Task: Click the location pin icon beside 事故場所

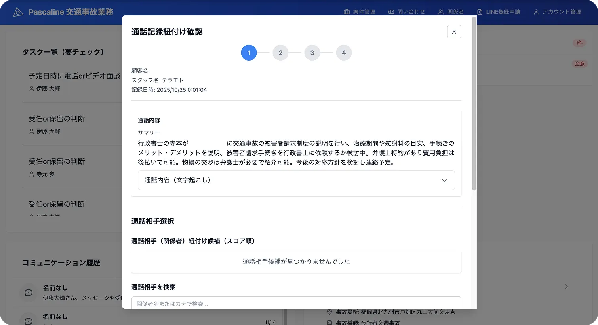Action: click(x=329, y=312)
